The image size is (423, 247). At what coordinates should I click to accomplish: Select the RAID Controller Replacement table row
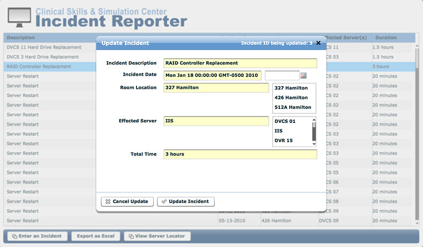50,66
